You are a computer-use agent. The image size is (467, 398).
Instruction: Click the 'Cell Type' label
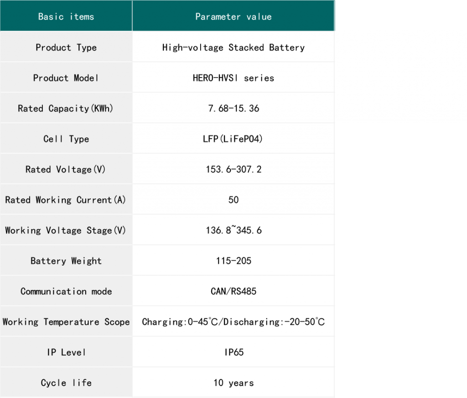click(x=66, y=139)
